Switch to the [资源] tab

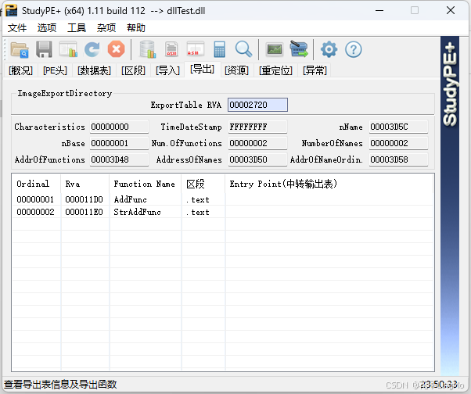(x=236, y=71)
